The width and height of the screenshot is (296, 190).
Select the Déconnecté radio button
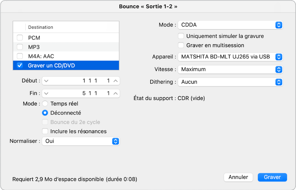coord(45,113)
